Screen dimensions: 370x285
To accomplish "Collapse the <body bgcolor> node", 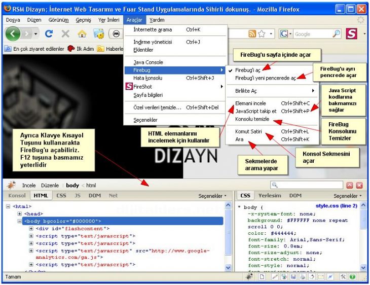I will coord(20,221).
